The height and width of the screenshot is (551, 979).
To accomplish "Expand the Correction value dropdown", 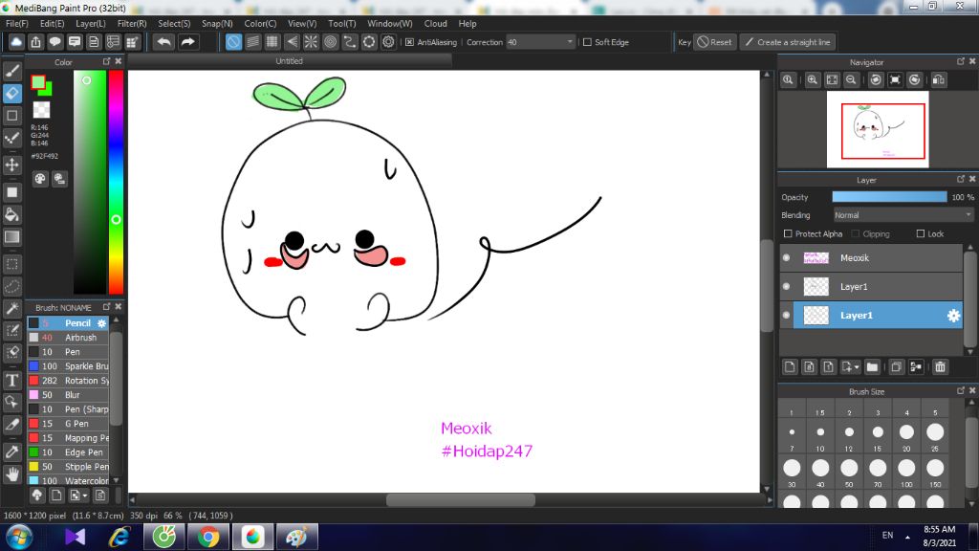I will click(571, 42).
